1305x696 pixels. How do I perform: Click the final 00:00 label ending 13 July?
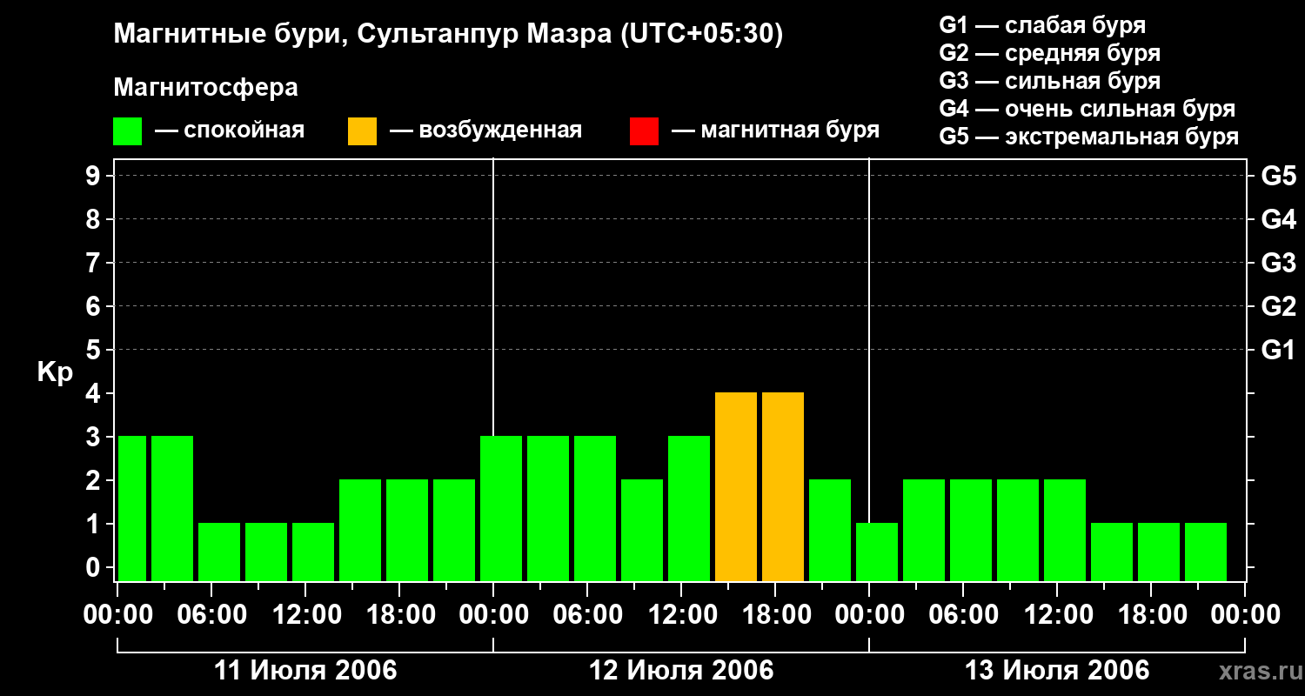1245,614
